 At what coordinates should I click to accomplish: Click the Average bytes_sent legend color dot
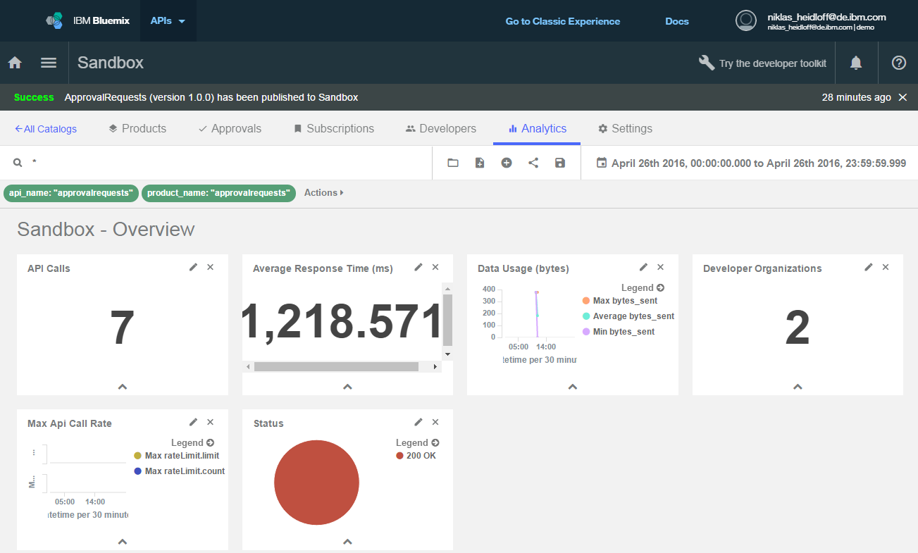586,316
